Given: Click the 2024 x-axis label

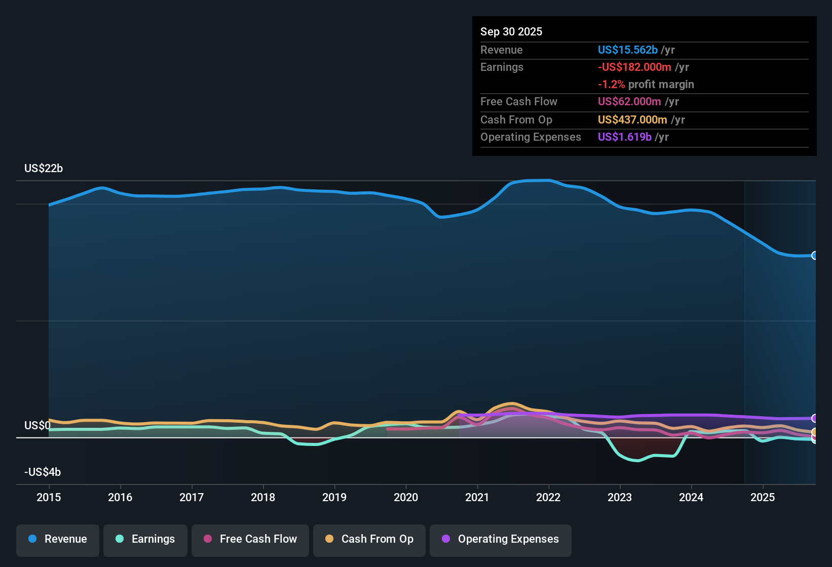Looking at the screenshot, I should [x=691, y=497].
